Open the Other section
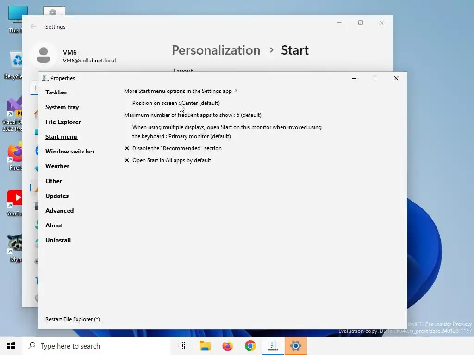This screenshot has height=355, width=474. [x=54, y=181]
